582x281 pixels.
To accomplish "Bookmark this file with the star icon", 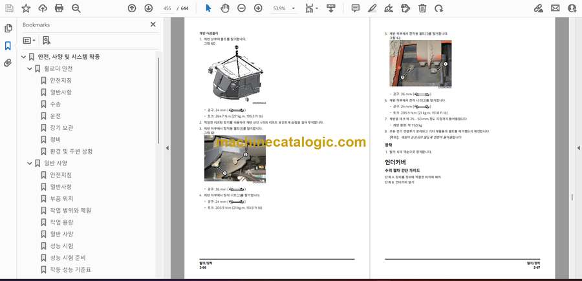I will point(26,8).
